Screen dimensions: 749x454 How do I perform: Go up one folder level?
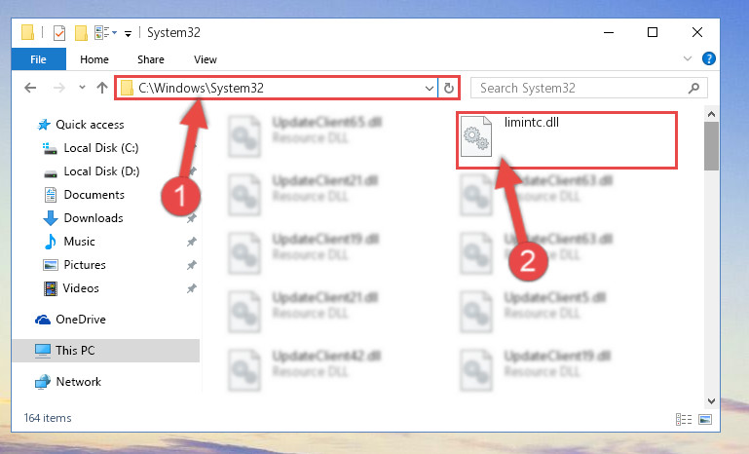click(x=101, y=88)
